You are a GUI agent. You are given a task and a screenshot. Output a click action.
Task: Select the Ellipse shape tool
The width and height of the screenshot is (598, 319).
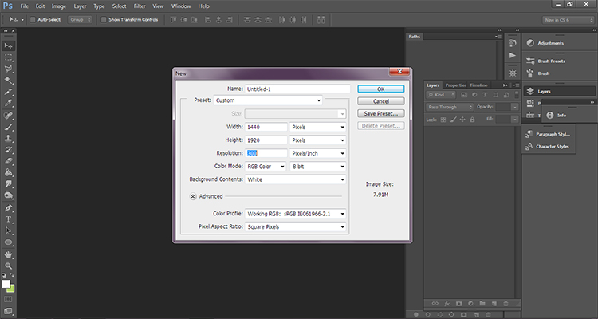pos(9,242)
